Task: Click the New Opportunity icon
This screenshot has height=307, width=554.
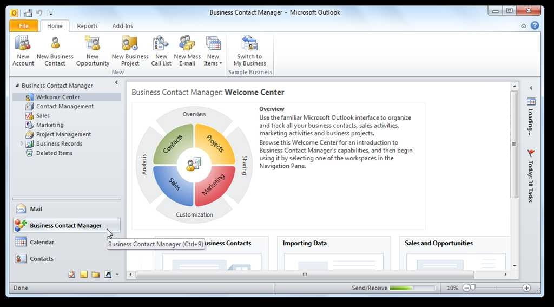Action: pyautogui.click(x=93, y=50)
